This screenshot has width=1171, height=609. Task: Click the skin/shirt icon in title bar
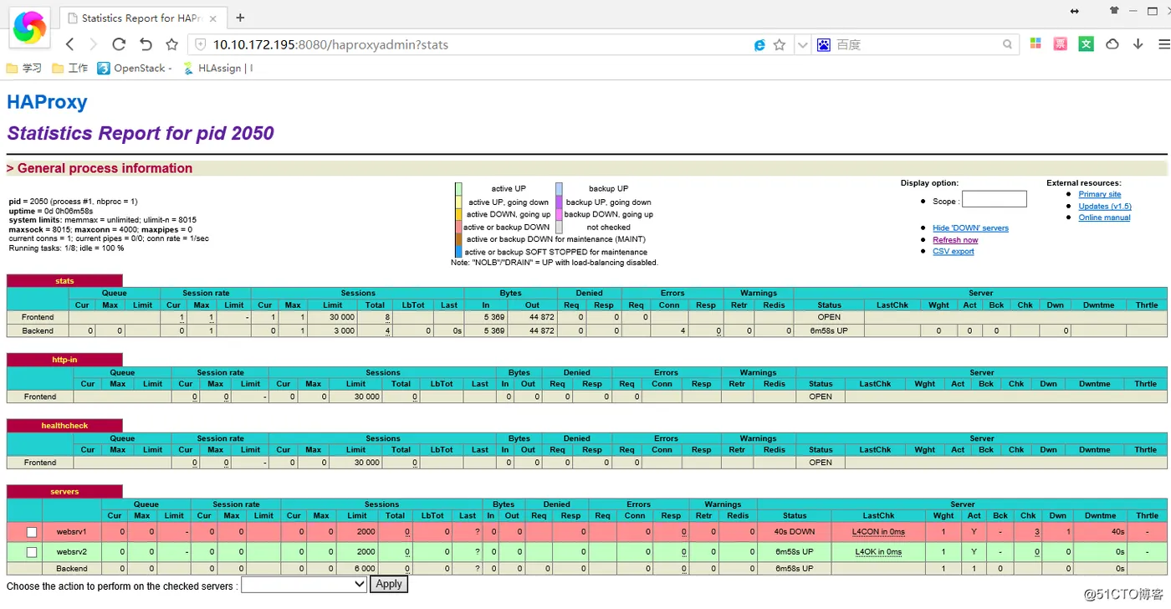[1114, 11]
